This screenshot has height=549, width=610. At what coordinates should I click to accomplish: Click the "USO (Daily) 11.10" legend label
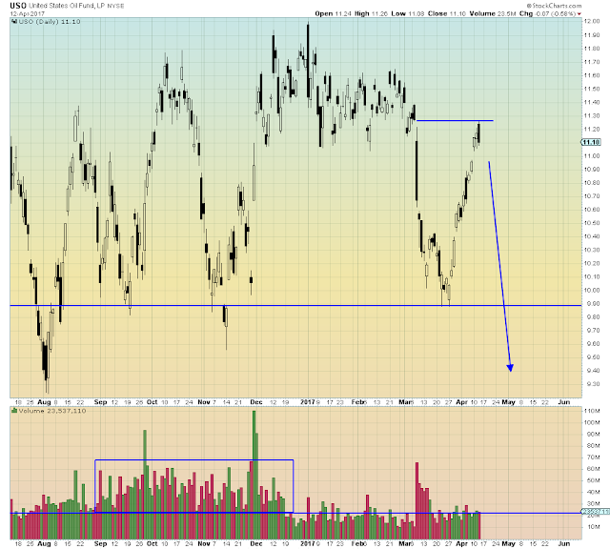(50, 22)
